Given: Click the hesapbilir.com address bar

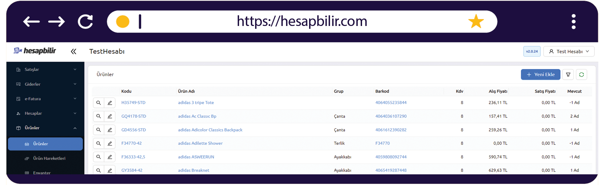Looking at the screenshot, I should coord(302,22).
